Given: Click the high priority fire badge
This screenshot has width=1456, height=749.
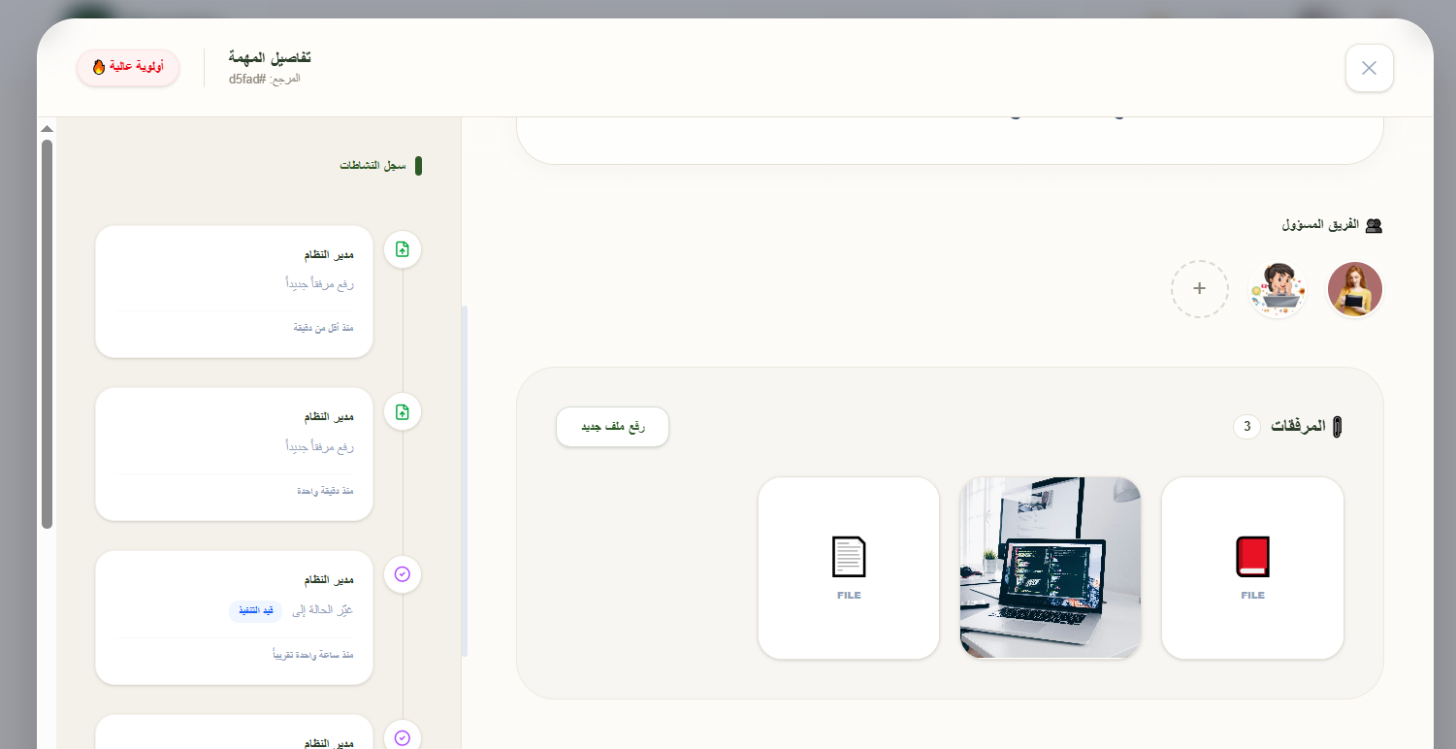Looking at the screenshot, I should (x=128, y=68).
